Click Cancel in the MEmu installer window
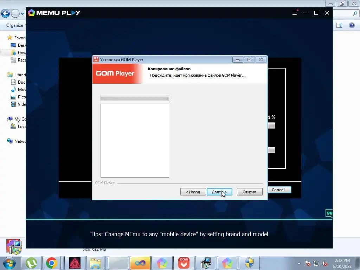 pyautogui.click(x=279, y=190)
